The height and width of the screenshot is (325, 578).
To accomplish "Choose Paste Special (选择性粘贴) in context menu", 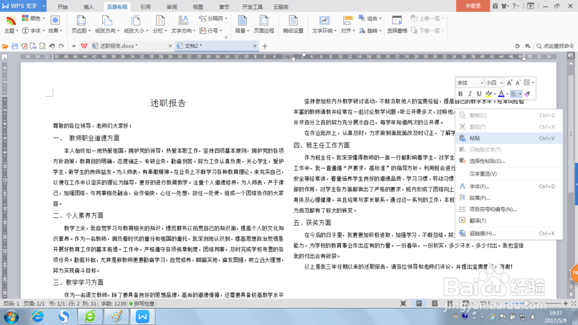I will (x=509, y=161).
